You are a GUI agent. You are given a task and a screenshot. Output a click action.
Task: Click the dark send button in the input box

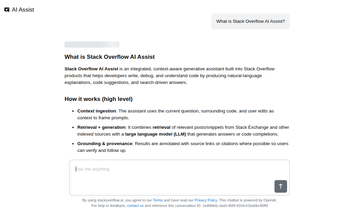(281, 186)
